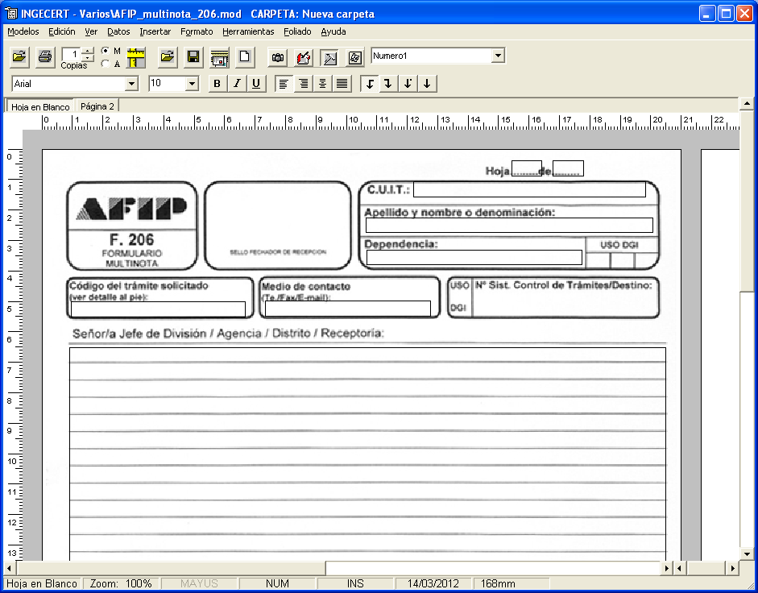Click the down arrow icon with the left hook
Image resolution: width=758 pixels, height=593 pixels.
[370, 84]
